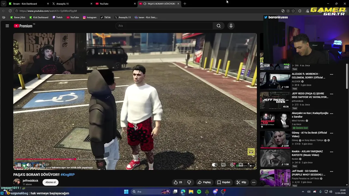Open the Windows Start menu
The height and width of the screenshot is (196, 349).
point(126,192)
